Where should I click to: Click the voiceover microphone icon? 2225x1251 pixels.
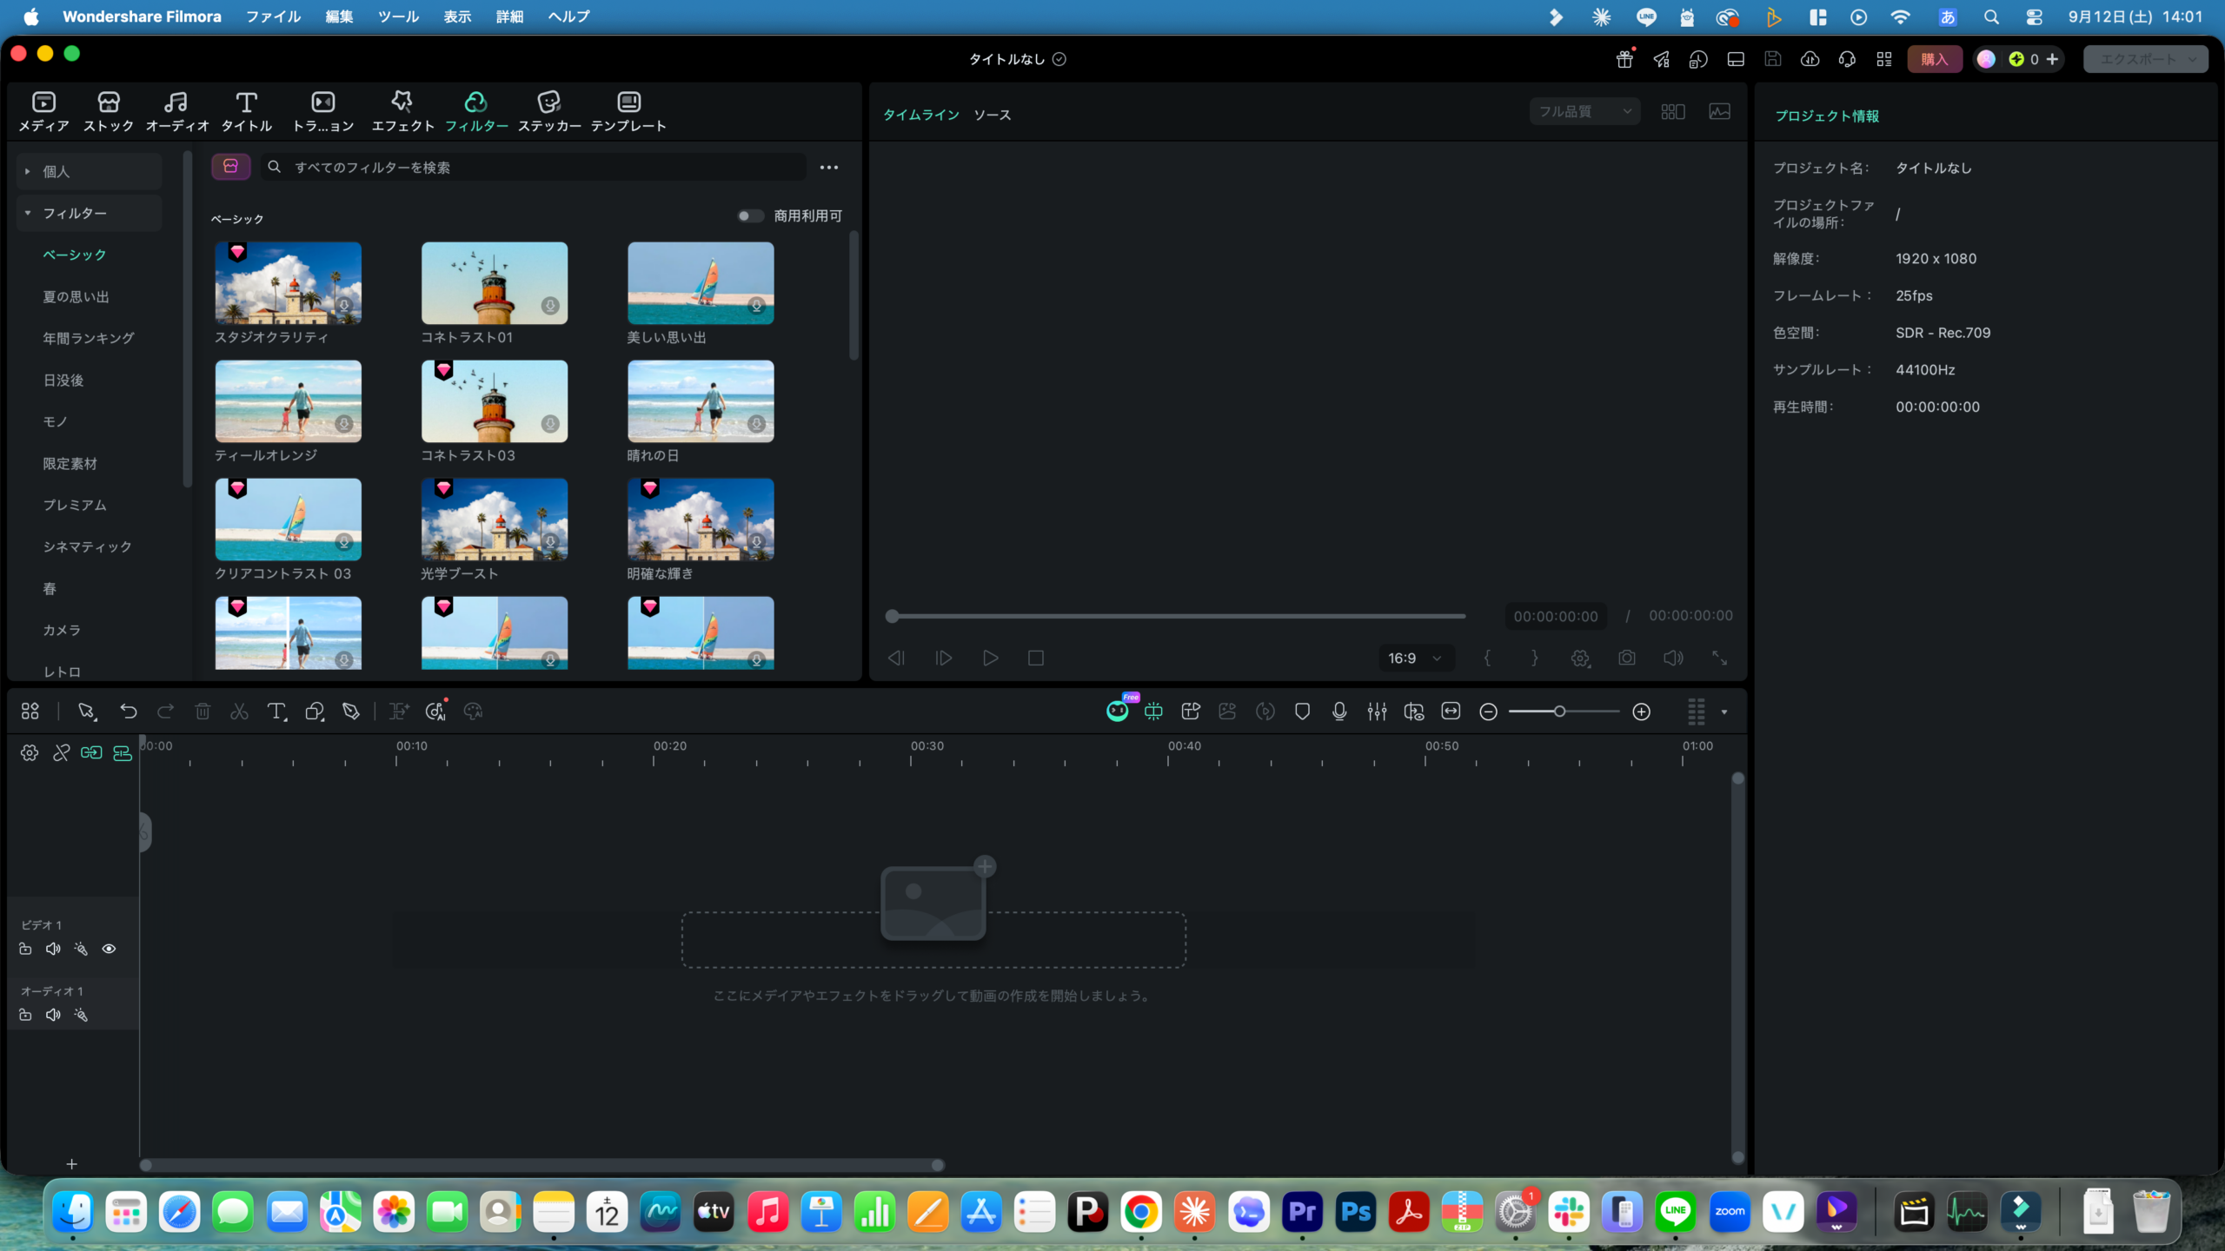pyautogui.click(x=1339, y=712)
